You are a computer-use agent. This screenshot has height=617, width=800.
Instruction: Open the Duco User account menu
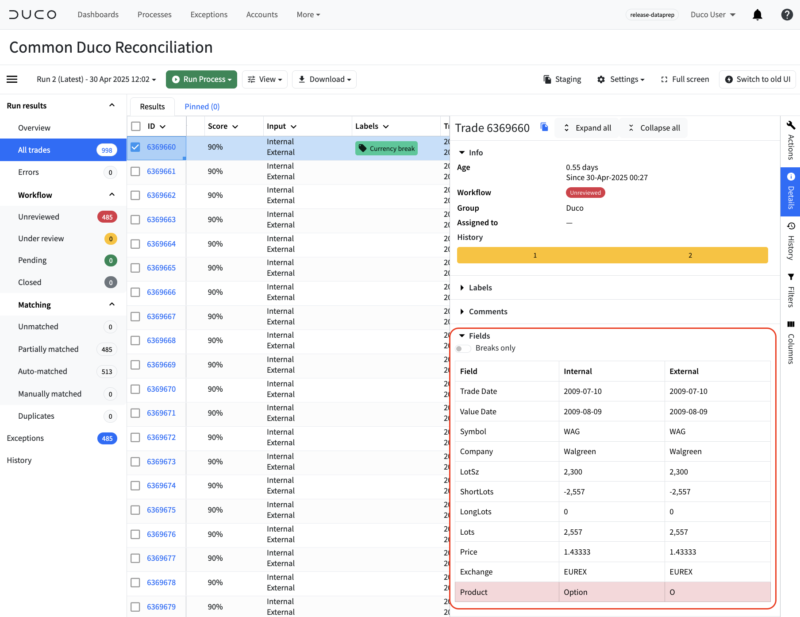(x=713, y=15)
